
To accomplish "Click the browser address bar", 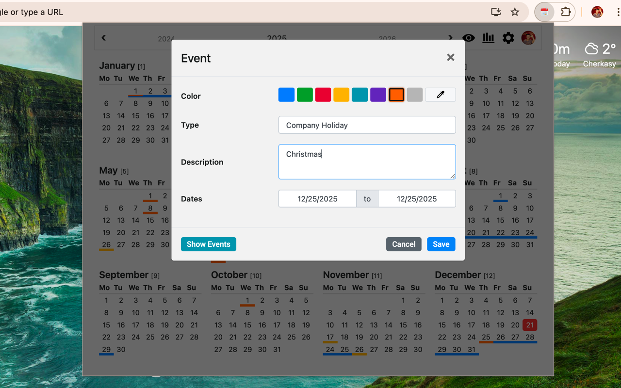I will click(x=243, y=12).
